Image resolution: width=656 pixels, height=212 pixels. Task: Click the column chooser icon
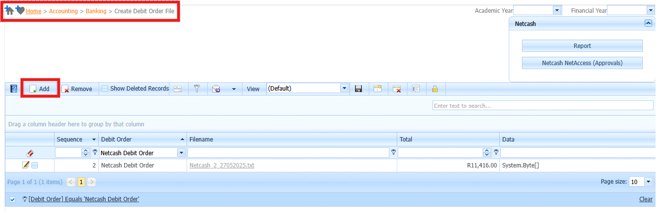click(x=416, y=89)
